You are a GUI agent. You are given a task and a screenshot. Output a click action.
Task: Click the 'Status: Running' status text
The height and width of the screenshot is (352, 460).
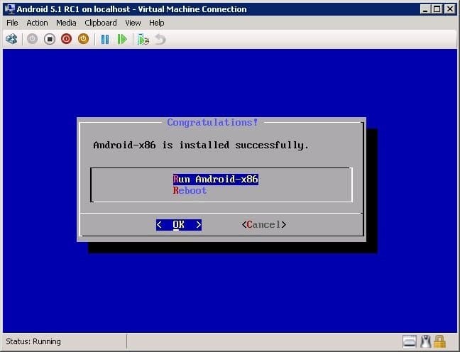coord(33,341)
